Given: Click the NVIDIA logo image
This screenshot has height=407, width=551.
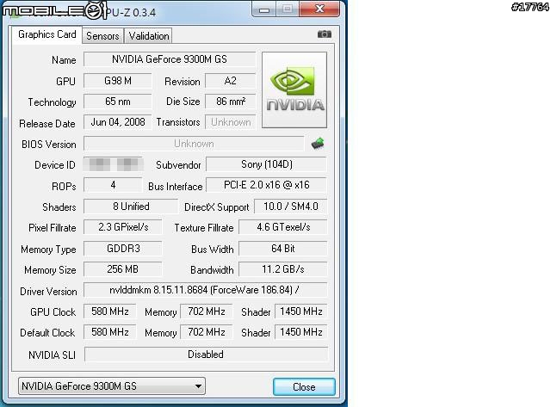Looking at the screenshot, I should [x=294, y=89].
